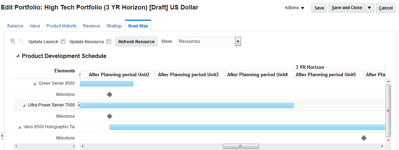Viewport: 399px width, 150px height.
Task: Click the Gantt vertical scrollbar down arrow
Action: [388, 140]
